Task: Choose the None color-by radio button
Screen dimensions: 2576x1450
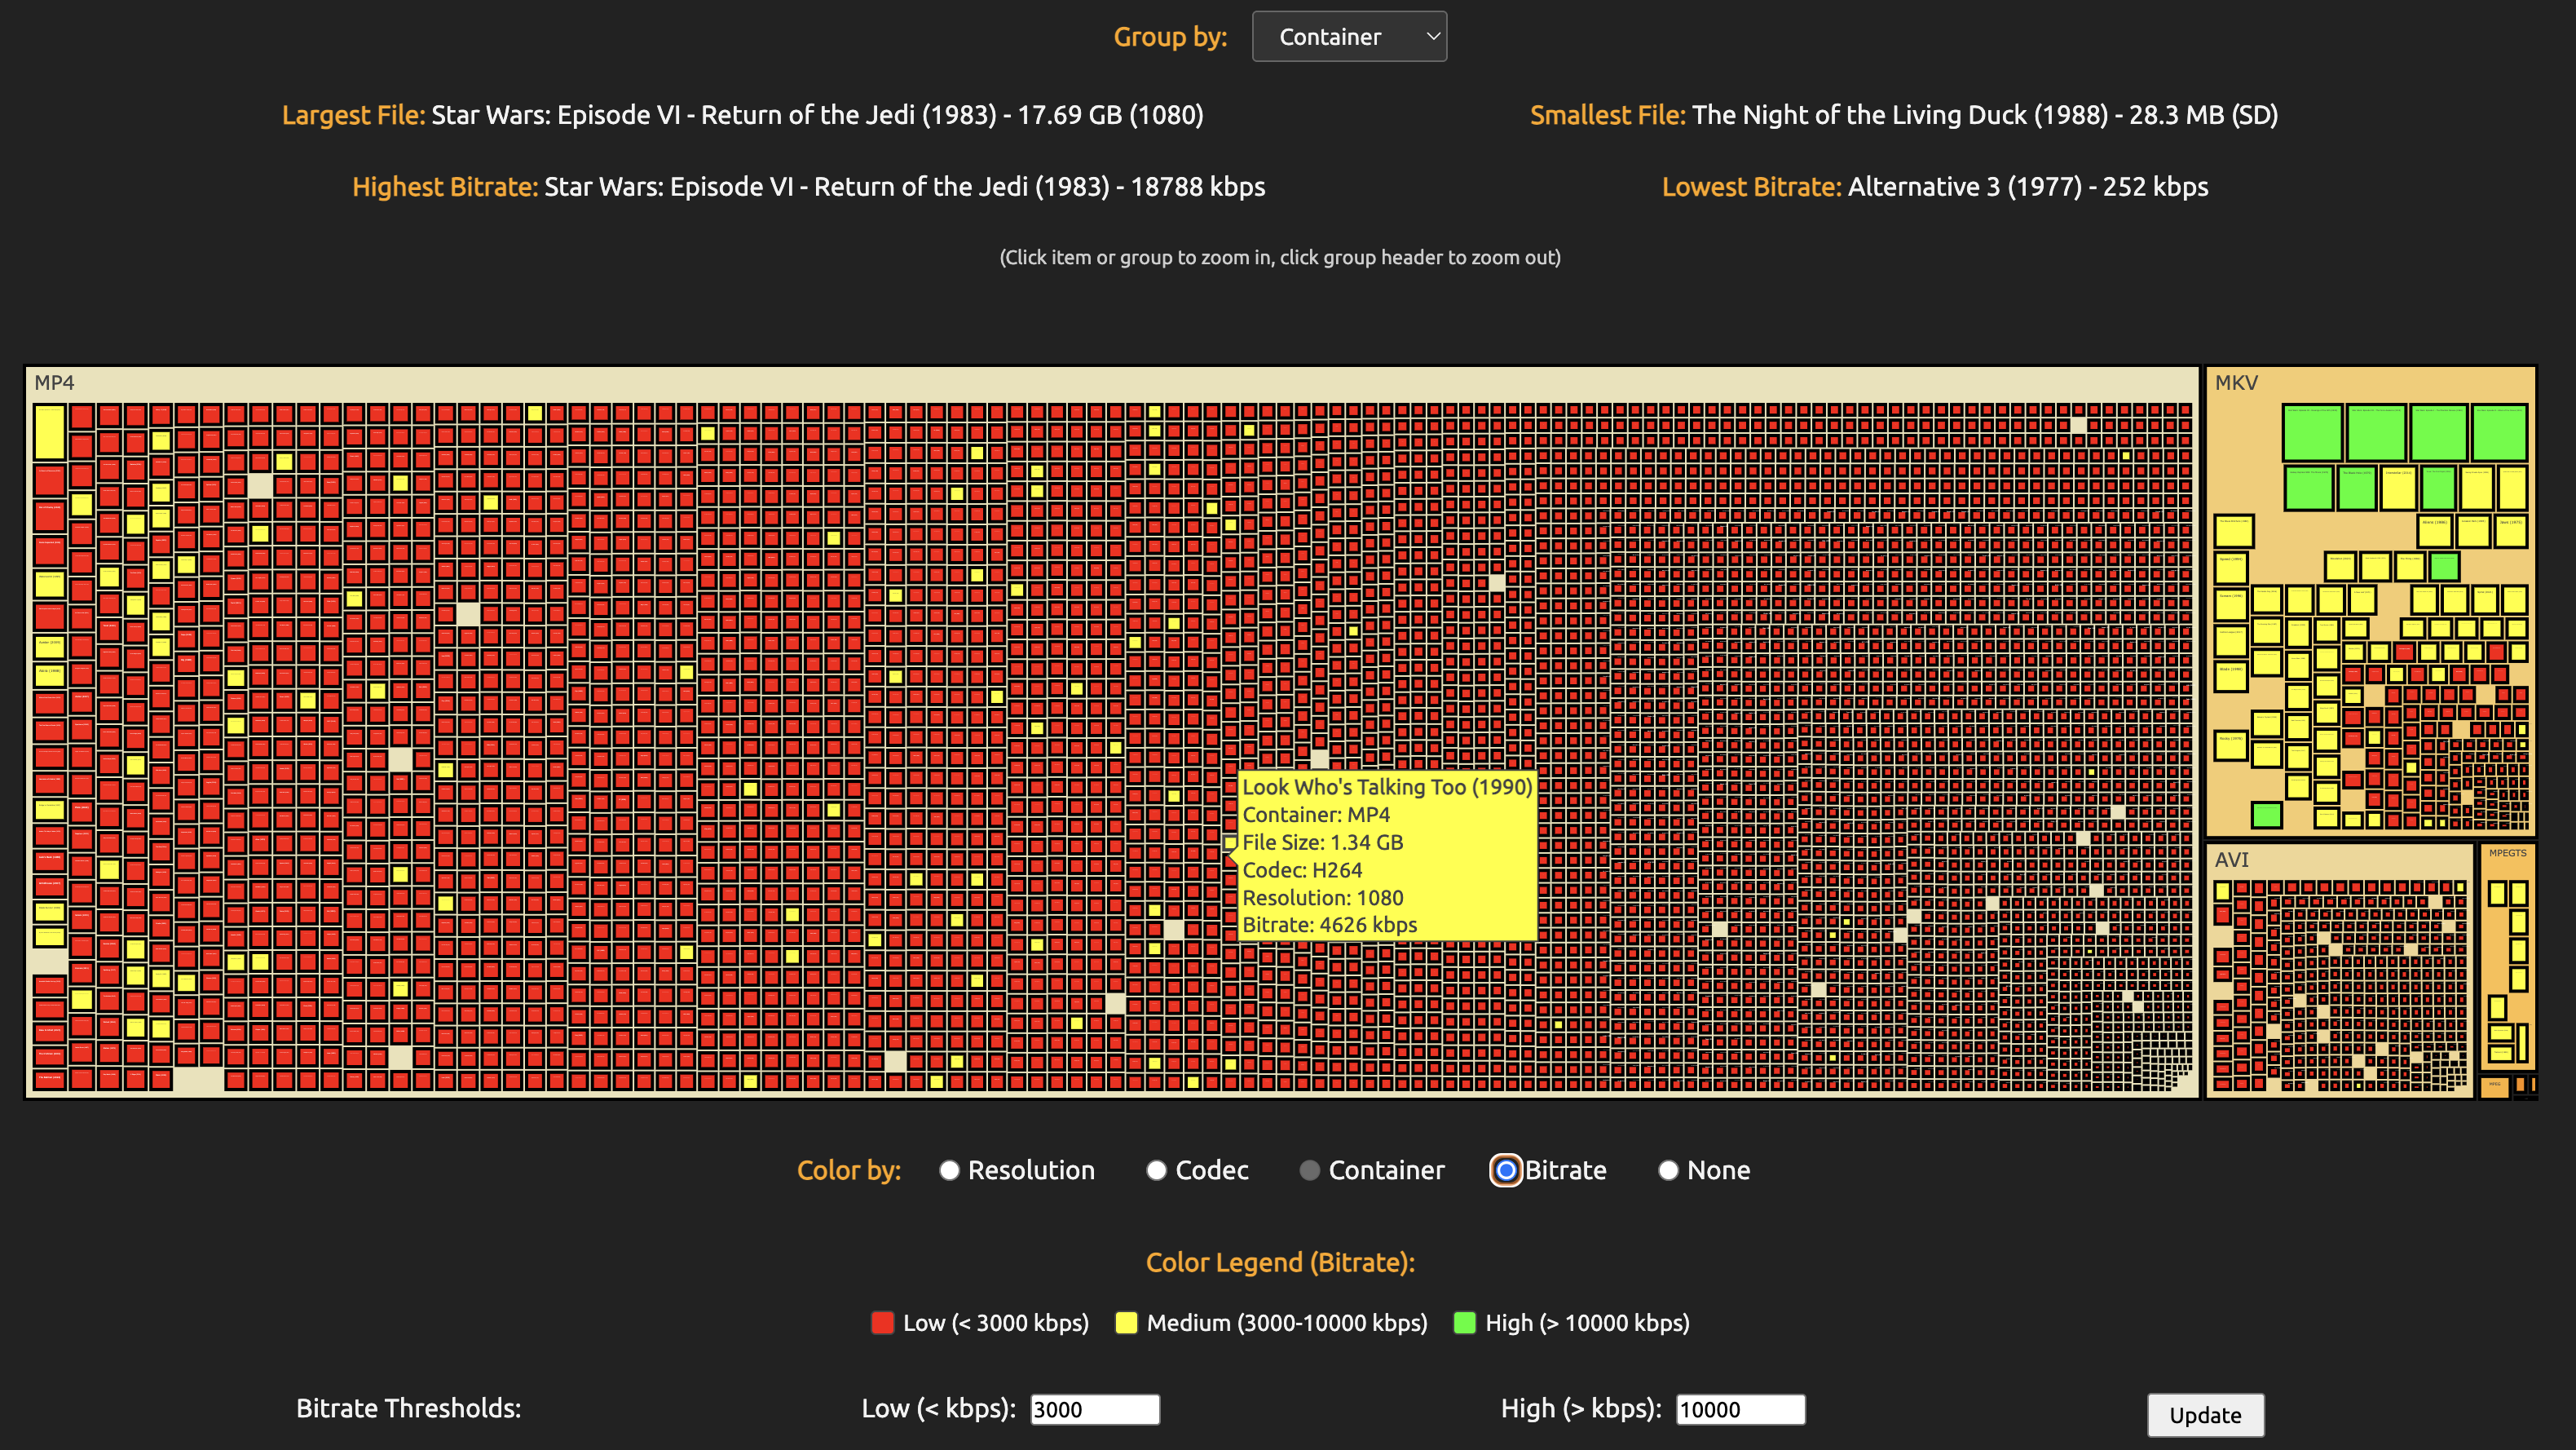Action: pyautogui.click(x=1668, y=1169)
